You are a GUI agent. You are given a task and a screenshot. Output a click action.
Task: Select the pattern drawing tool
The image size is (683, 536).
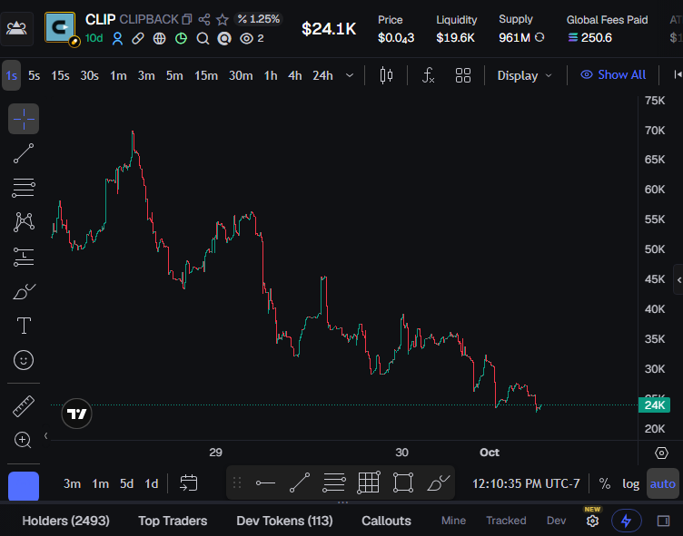pos(24,222)
